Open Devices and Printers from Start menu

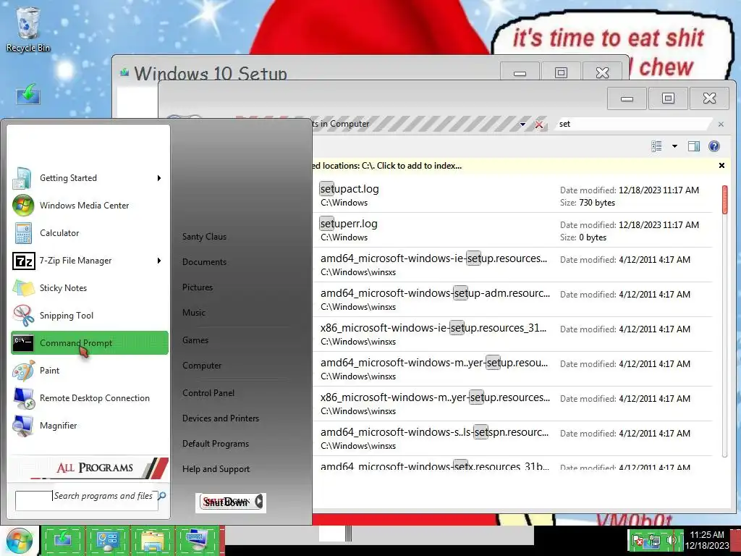click(221, 418)
